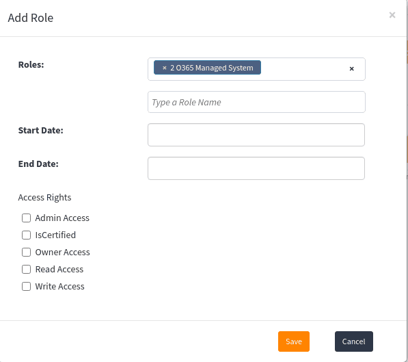The width and height of the screenshot is (408, 362).
Task: Open the End Date field
Action: [256, 168]
